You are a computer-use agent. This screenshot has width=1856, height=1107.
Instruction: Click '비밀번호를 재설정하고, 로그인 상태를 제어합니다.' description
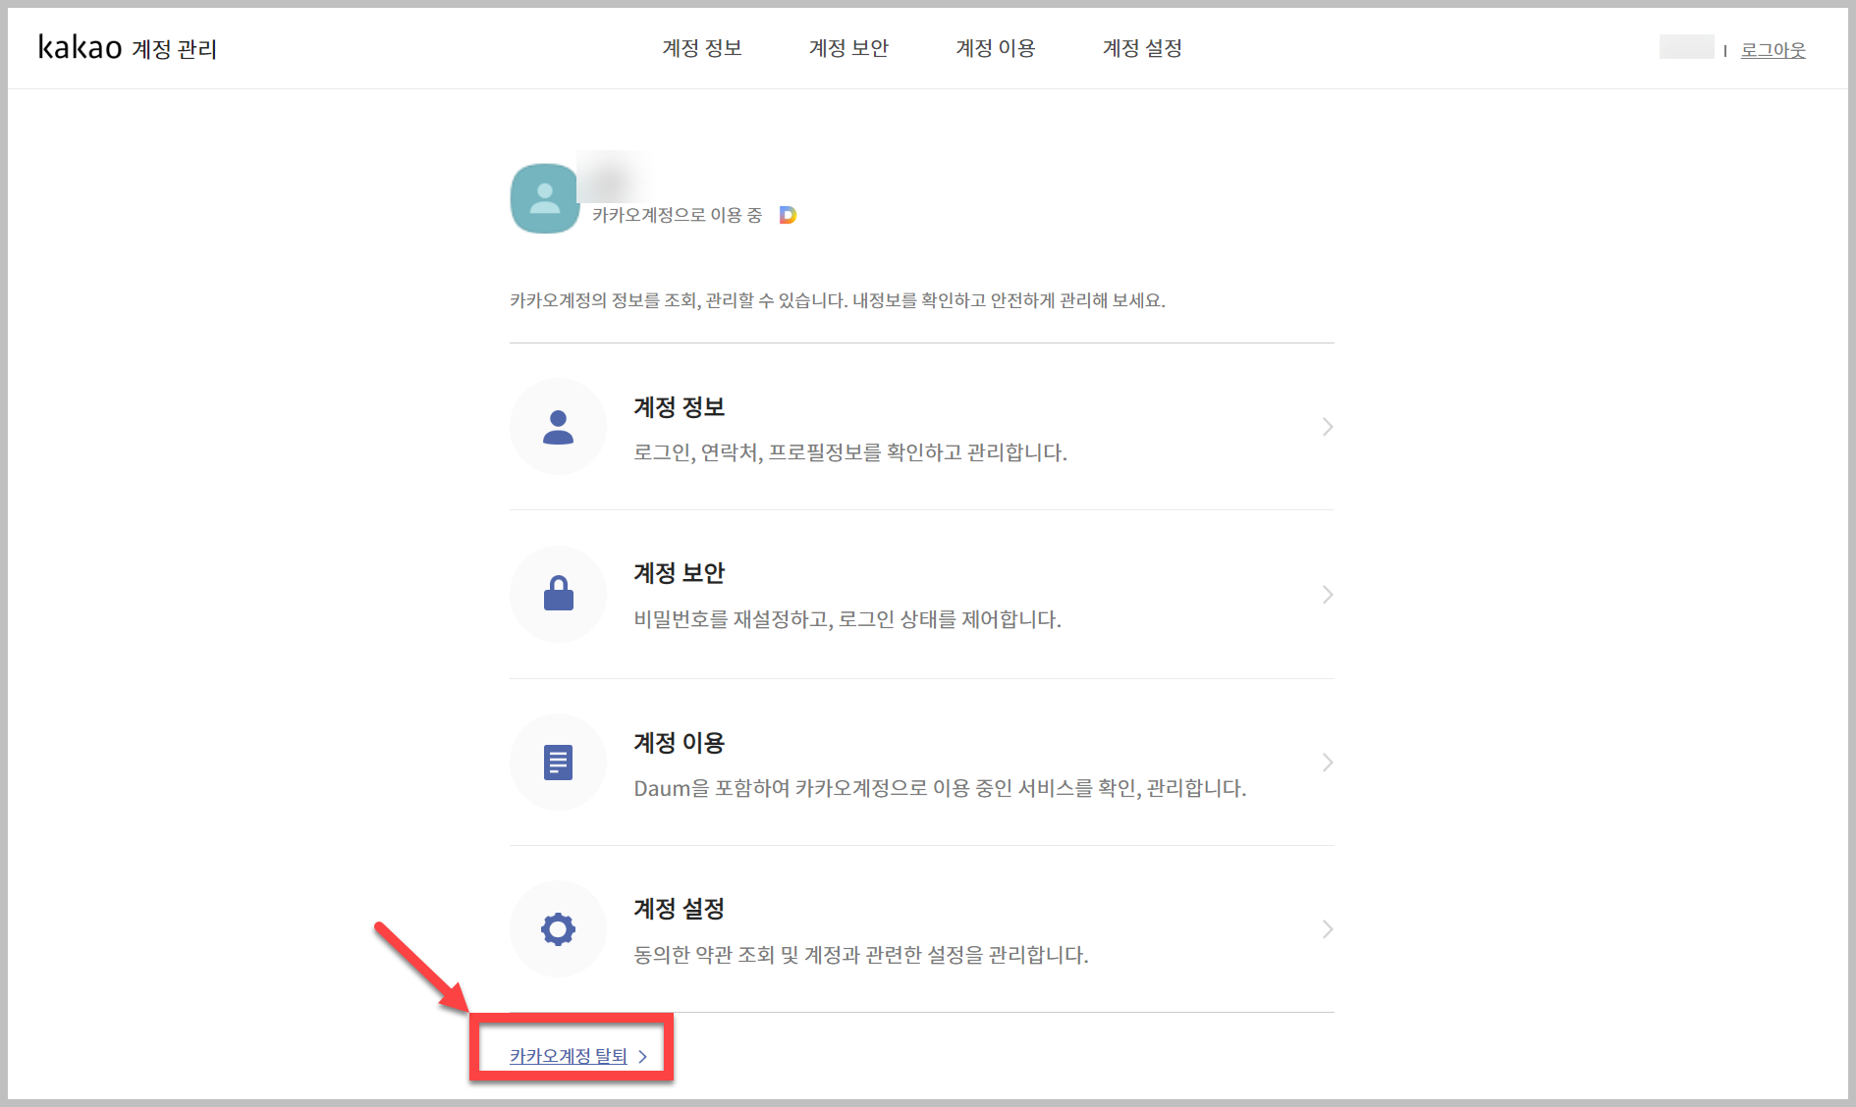(847, 619)
